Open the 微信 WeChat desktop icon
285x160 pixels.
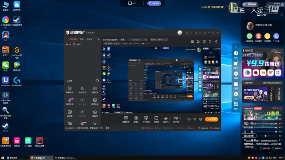pyautogui.click(x=6, y=66)
